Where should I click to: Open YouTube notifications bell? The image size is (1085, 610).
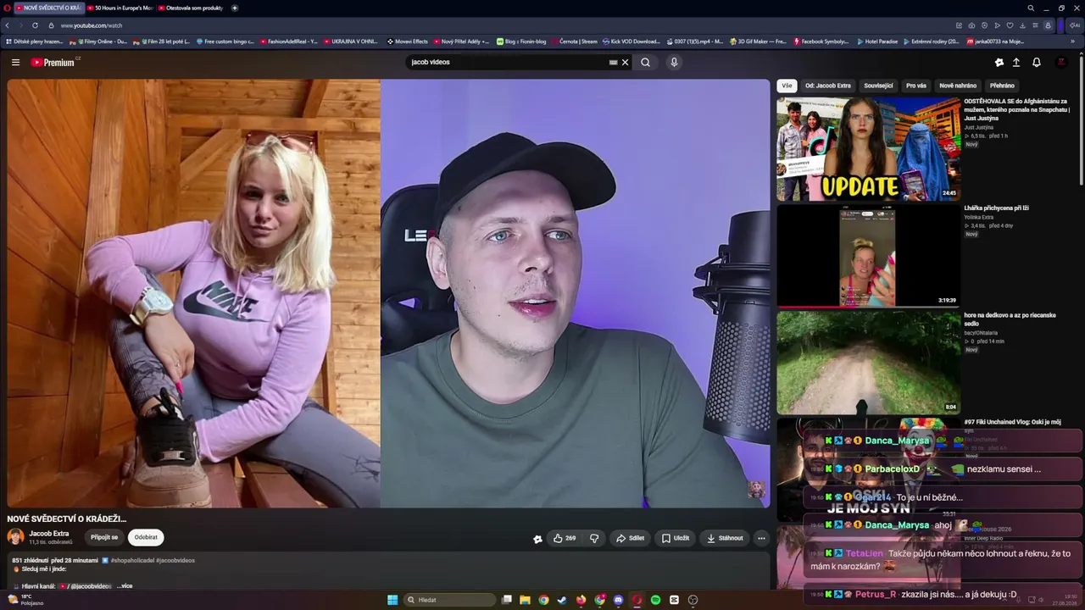(1036, 62)
